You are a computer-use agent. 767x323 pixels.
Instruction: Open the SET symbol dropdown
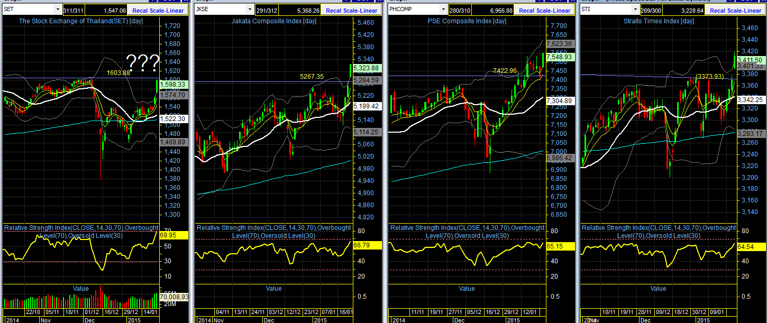pyautogui.click(x=57, y=10)
